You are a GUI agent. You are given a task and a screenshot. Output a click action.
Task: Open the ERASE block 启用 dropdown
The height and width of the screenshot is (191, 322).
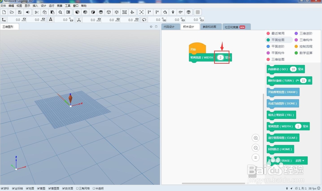[300, 161]
